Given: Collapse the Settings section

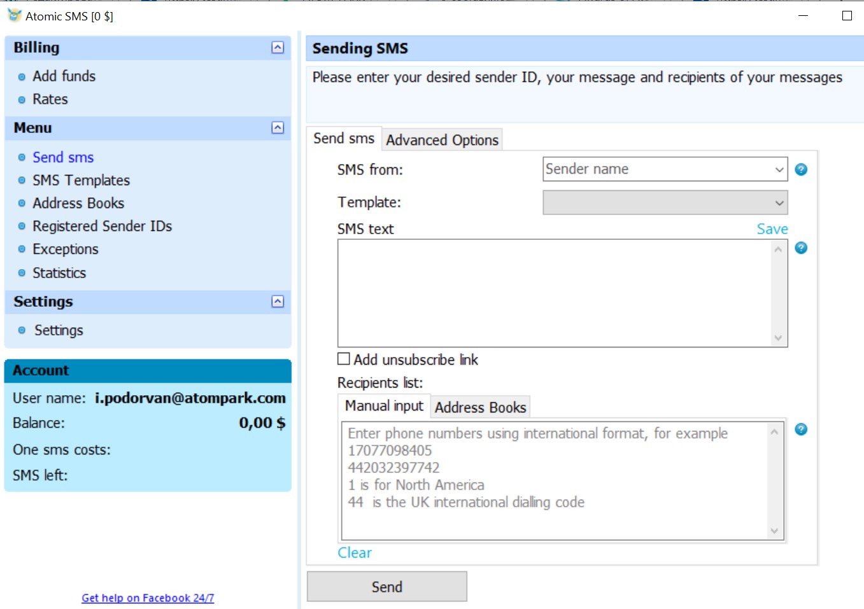Looking at the screenshot, I should point(277,302).
